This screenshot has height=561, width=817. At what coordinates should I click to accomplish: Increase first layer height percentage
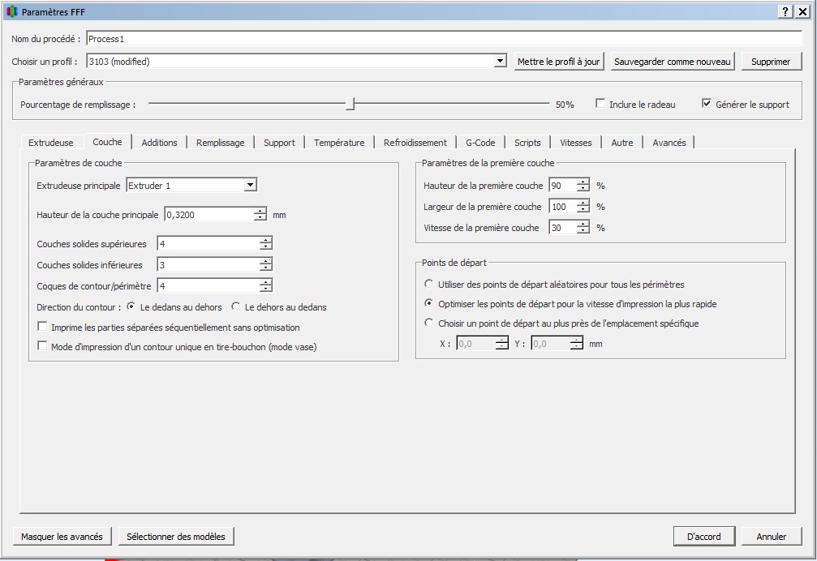[583, 182]
